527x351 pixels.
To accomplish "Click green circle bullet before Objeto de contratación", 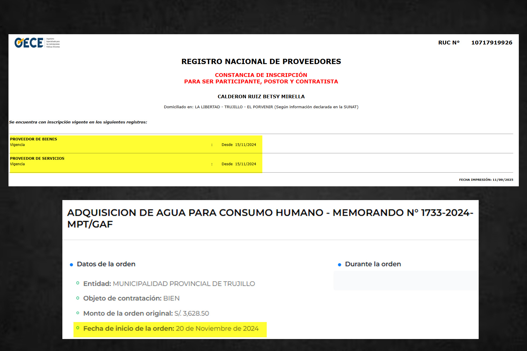I will (x=78, y=298).
